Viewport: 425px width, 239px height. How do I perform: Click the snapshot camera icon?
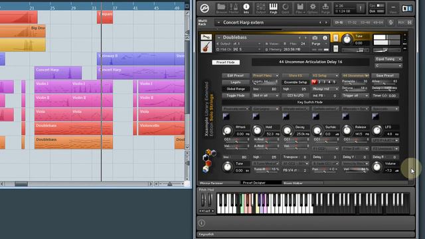pyautogui.click(x=315, y=38)
